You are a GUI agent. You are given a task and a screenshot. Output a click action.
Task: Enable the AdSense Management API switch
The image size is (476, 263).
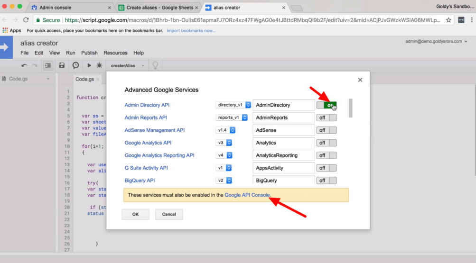click(327, 130)
